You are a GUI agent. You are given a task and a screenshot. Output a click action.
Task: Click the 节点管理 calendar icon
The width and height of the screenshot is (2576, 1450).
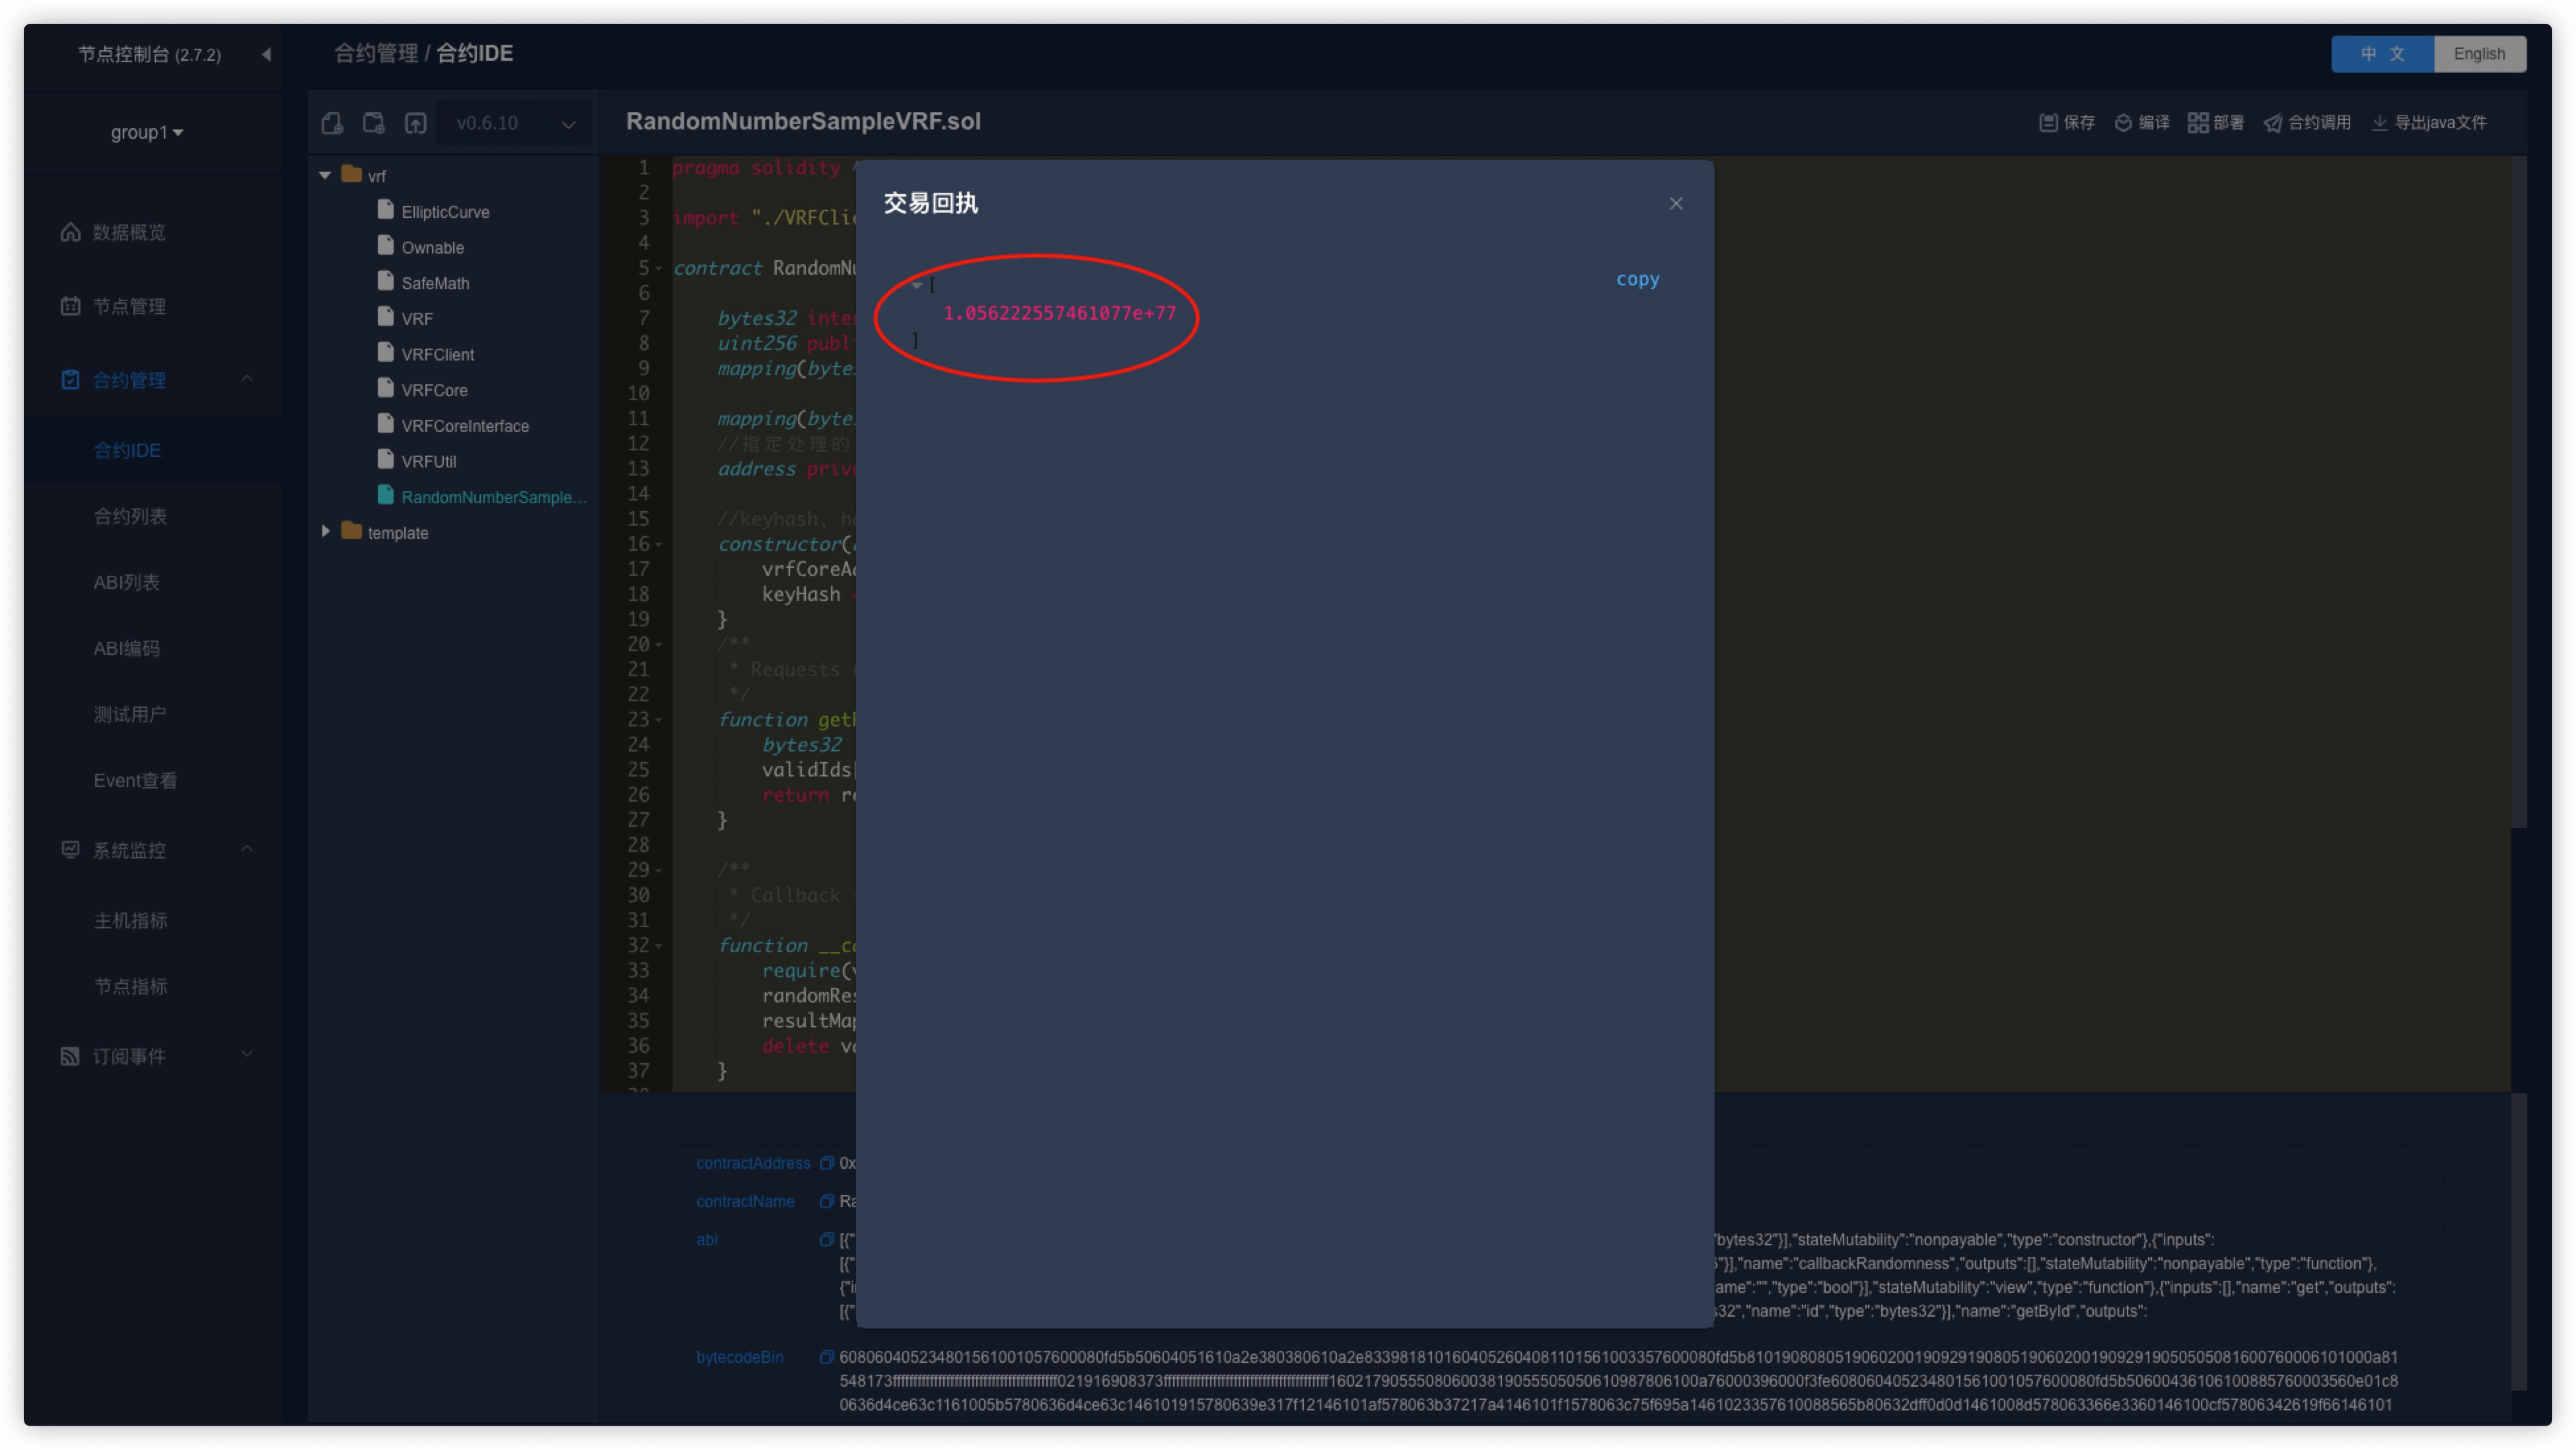(70, 306)
